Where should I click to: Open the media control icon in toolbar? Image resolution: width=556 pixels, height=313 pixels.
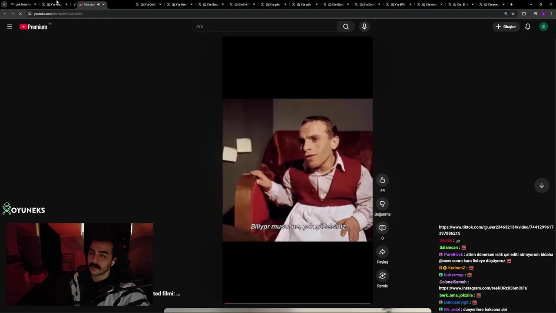(536, 13)
